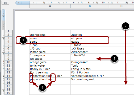The image size is (134, 95).
Task: Click the 'Zitronensaft' cell
Action: [90, 52]
